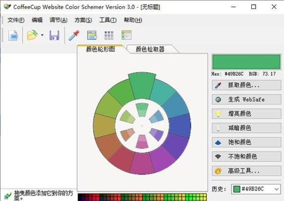Viewport: 284px width, 201px height.
Task: Minimize the Color Schemer window
Action: click(x=234, y=7)
